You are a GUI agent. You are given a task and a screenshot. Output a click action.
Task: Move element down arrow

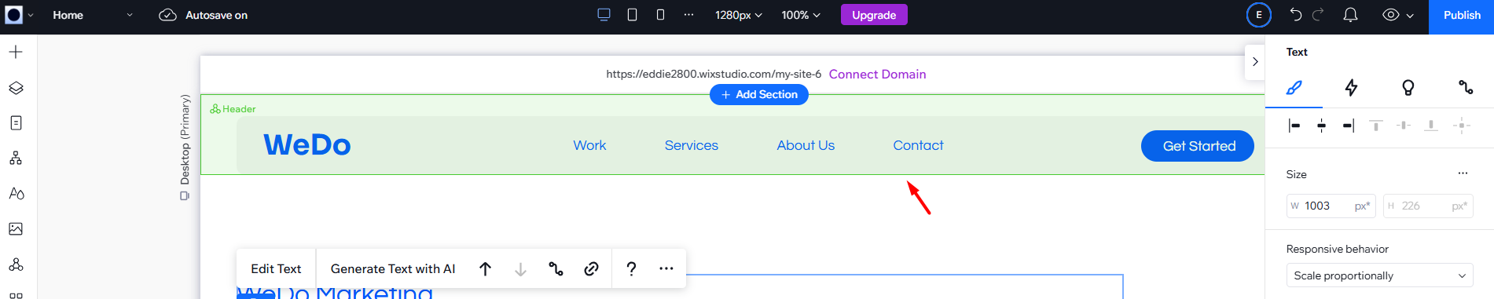point(520,268)
